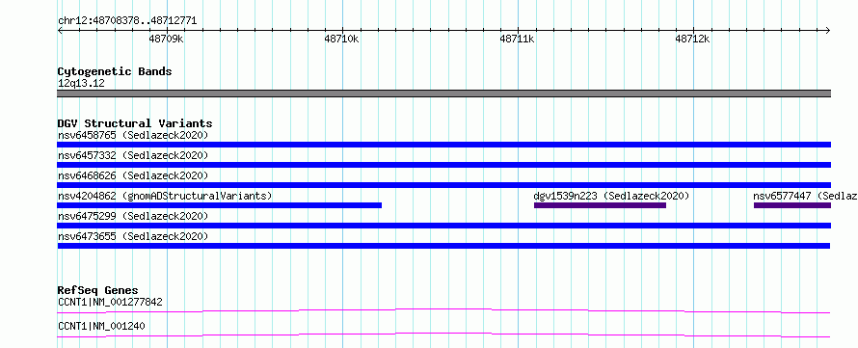Open the CCNT1|NM_001240 gene label
Viewport: 858px width, 348px height.
pos(101,327)
